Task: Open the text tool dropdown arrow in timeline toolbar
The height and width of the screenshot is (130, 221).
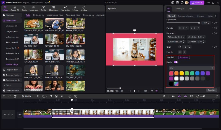Action: (x=46, y=96)
